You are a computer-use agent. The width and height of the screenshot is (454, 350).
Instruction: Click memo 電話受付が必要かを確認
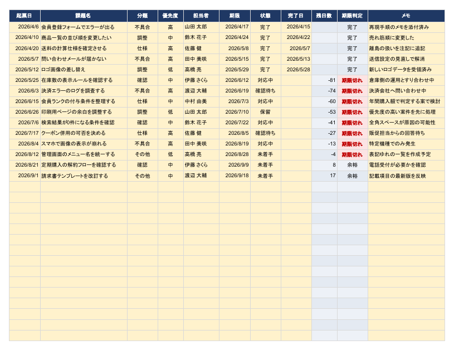point(406,165)
